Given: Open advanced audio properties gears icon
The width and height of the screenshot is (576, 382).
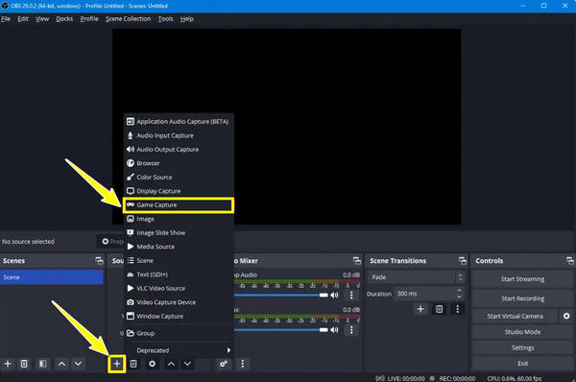Looking at the screenshot, I should click(x=223, y=364).
